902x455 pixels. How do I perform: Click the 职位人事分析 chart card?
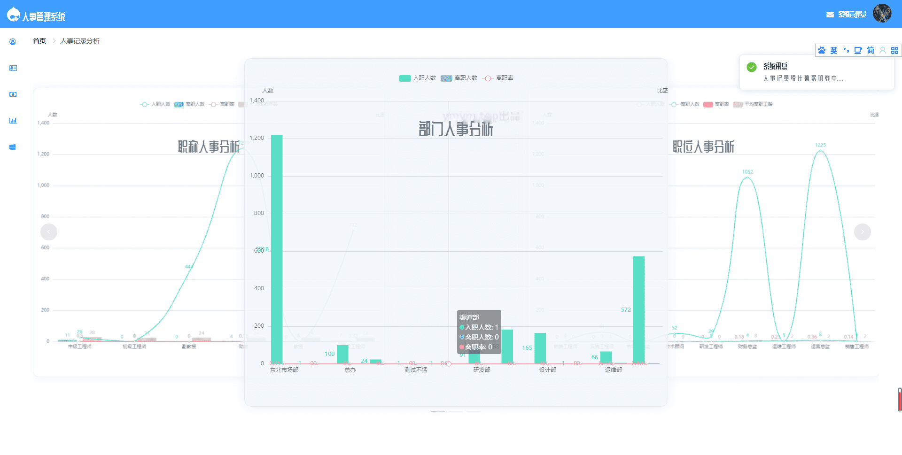[x=773, y=232]
